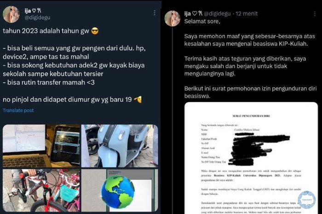Open the three-dot menu on the right tweet
Image resolution: width=322 pixels, height=214 pixels.
click(x=315, y=14)
